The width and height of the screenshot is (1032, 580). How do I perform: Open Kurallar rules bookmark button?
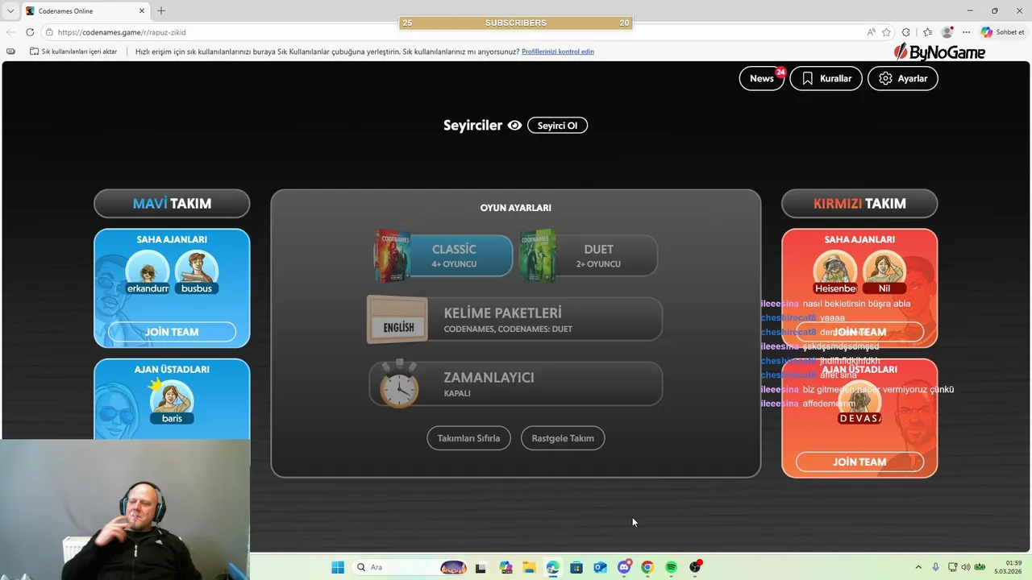coord(826,78)
